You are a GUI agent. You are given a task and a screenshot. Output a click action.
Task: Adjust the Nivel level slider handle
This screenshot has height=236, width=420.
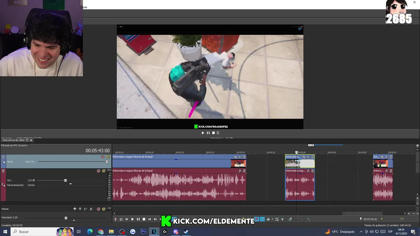(107, 162)
